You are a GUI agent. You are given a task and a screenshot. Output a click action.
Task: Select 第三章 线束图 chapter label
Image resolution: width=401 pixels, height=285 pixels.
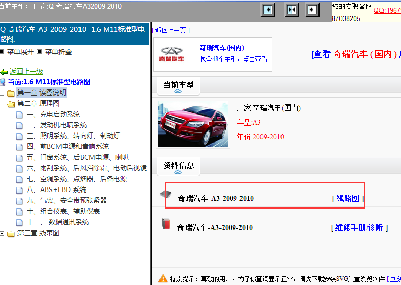coord(38,233)
